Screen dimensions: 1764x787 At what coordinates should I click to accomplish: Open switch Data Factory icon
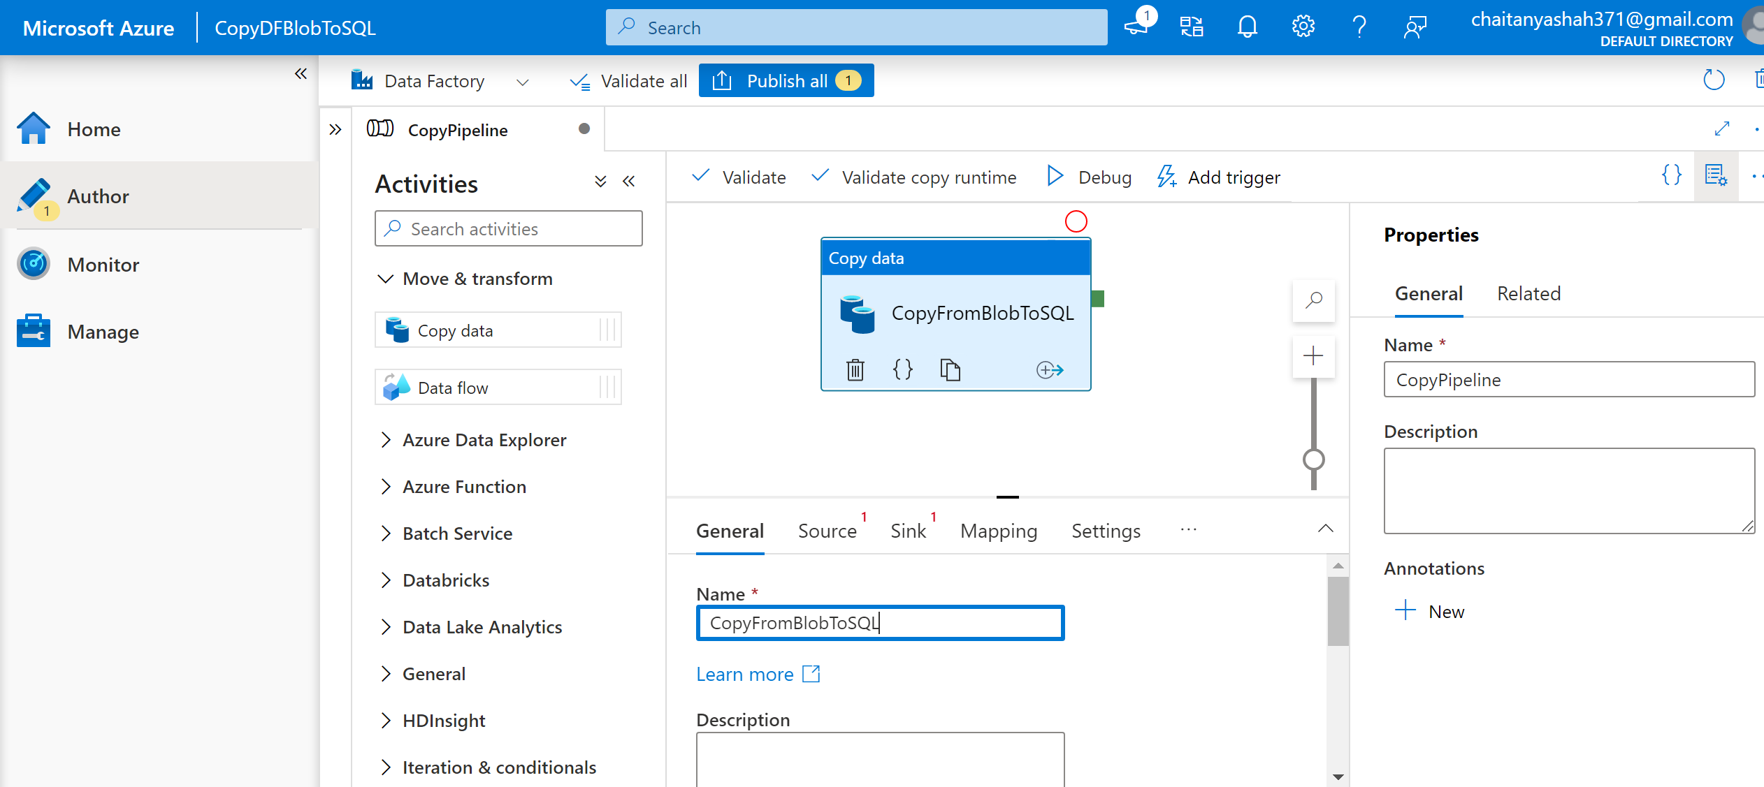(1192, 27)
